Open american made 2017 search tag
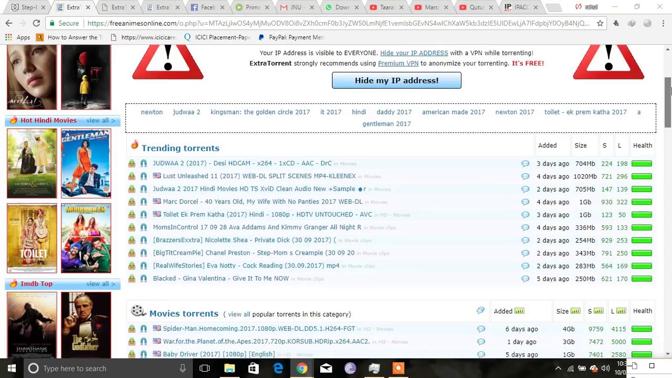The width and height of the screenshot is (672, 378). coord(454,112)
